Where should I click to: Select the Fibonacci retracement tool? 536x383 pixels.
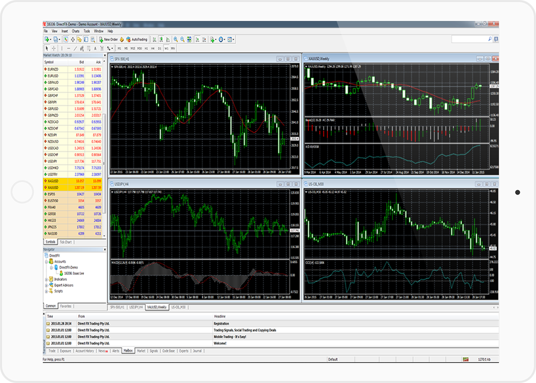(88, 48)
